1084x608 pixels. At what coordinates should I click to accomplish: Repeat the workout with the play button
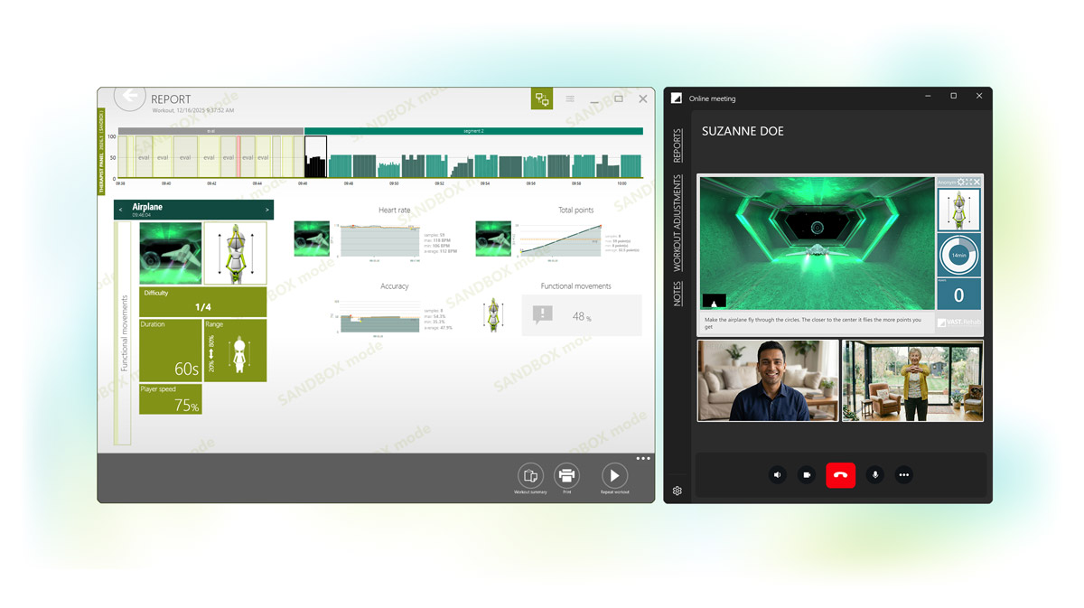(x=614, y=475)
